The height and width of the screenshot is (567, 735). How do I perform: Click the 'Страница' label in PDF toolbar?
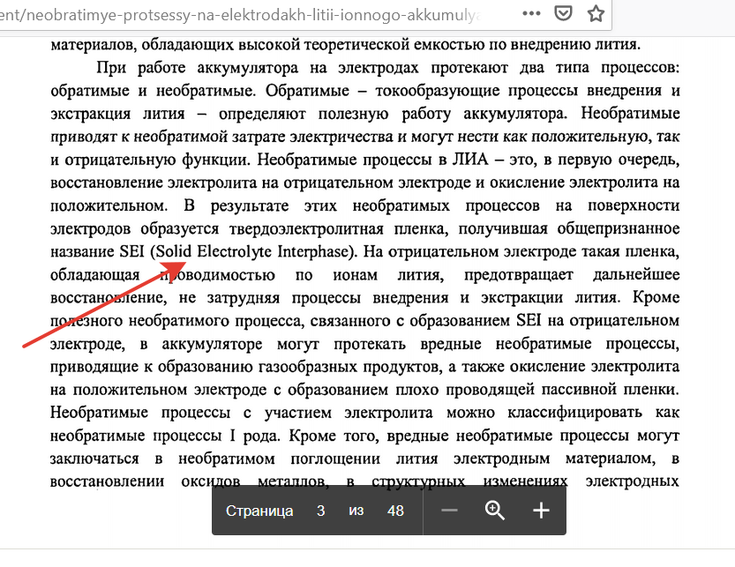click(x=259, y=511)
